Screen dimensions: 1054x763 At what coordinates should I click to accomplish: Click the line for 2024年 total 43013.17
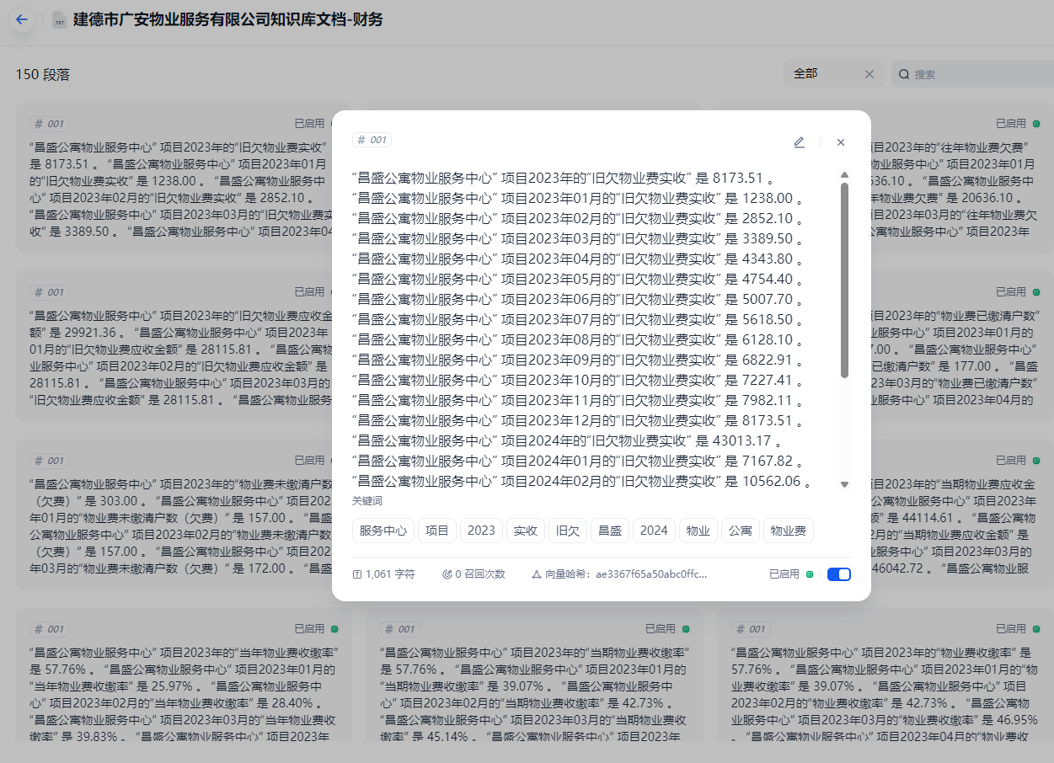[x=567, y=441]
